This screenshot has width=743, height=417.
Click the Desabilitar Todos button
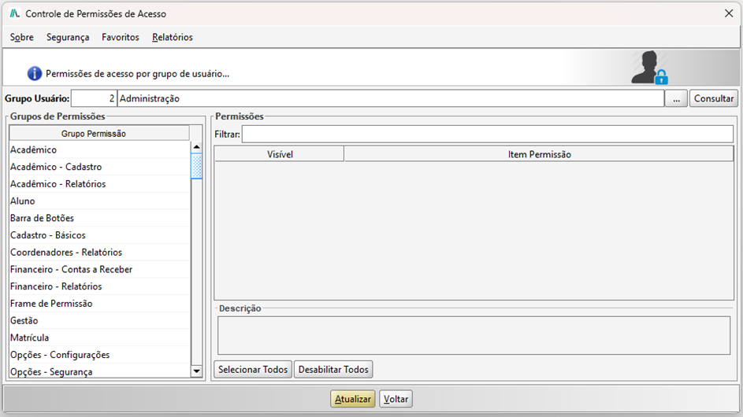coord(333,369)
